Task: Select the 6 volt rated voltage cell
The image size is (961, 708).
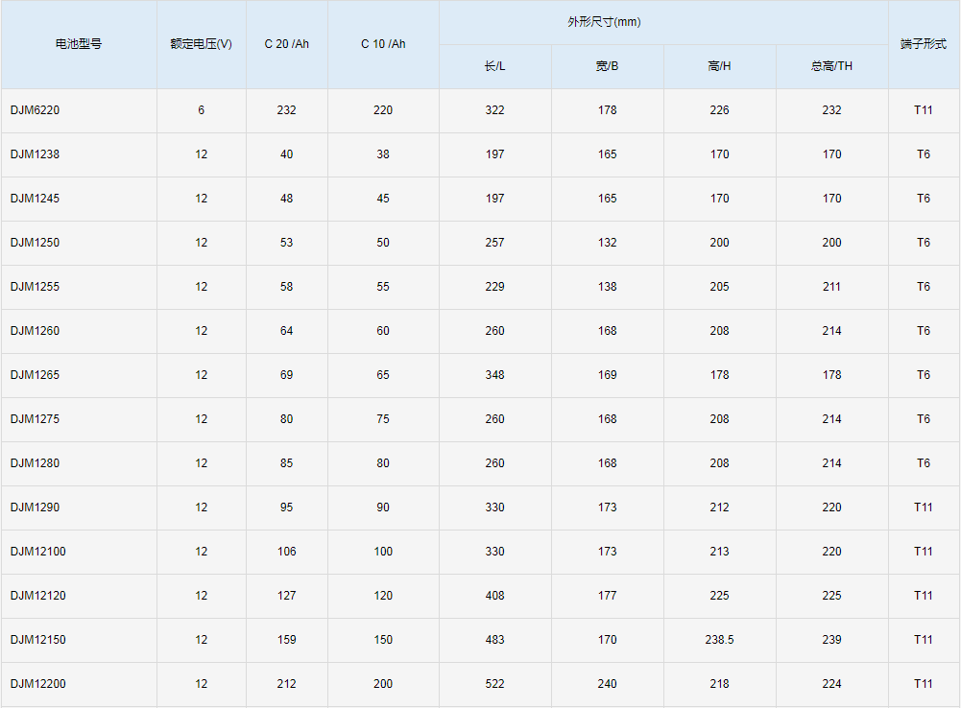Action: pos(201,110)
